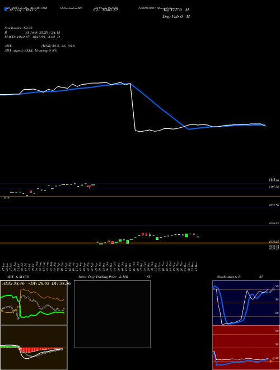280x370 pixels.
Task: Click the red RSI chart panel
Action: click(x=246, y=348)
